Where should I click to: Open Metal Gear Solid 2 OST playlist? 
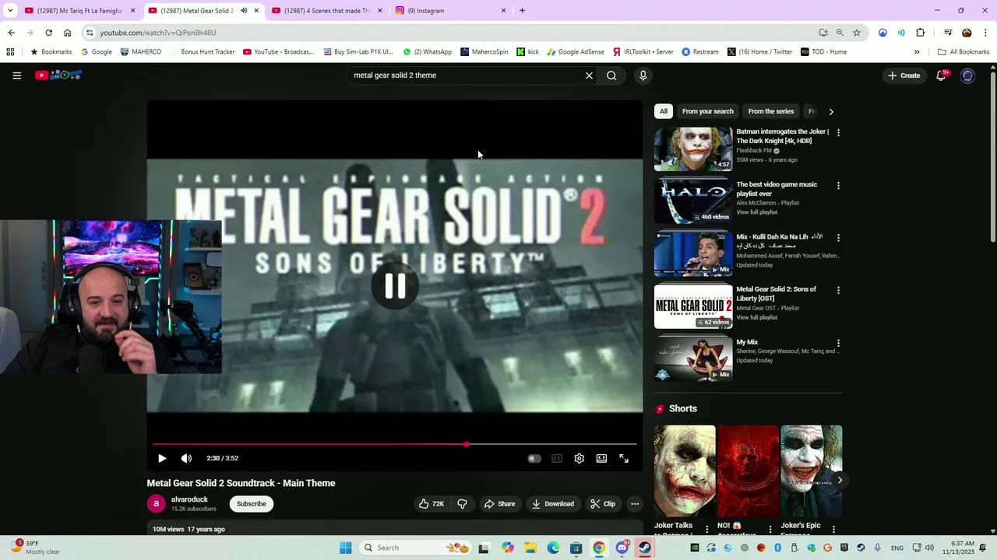coord(693,306)
